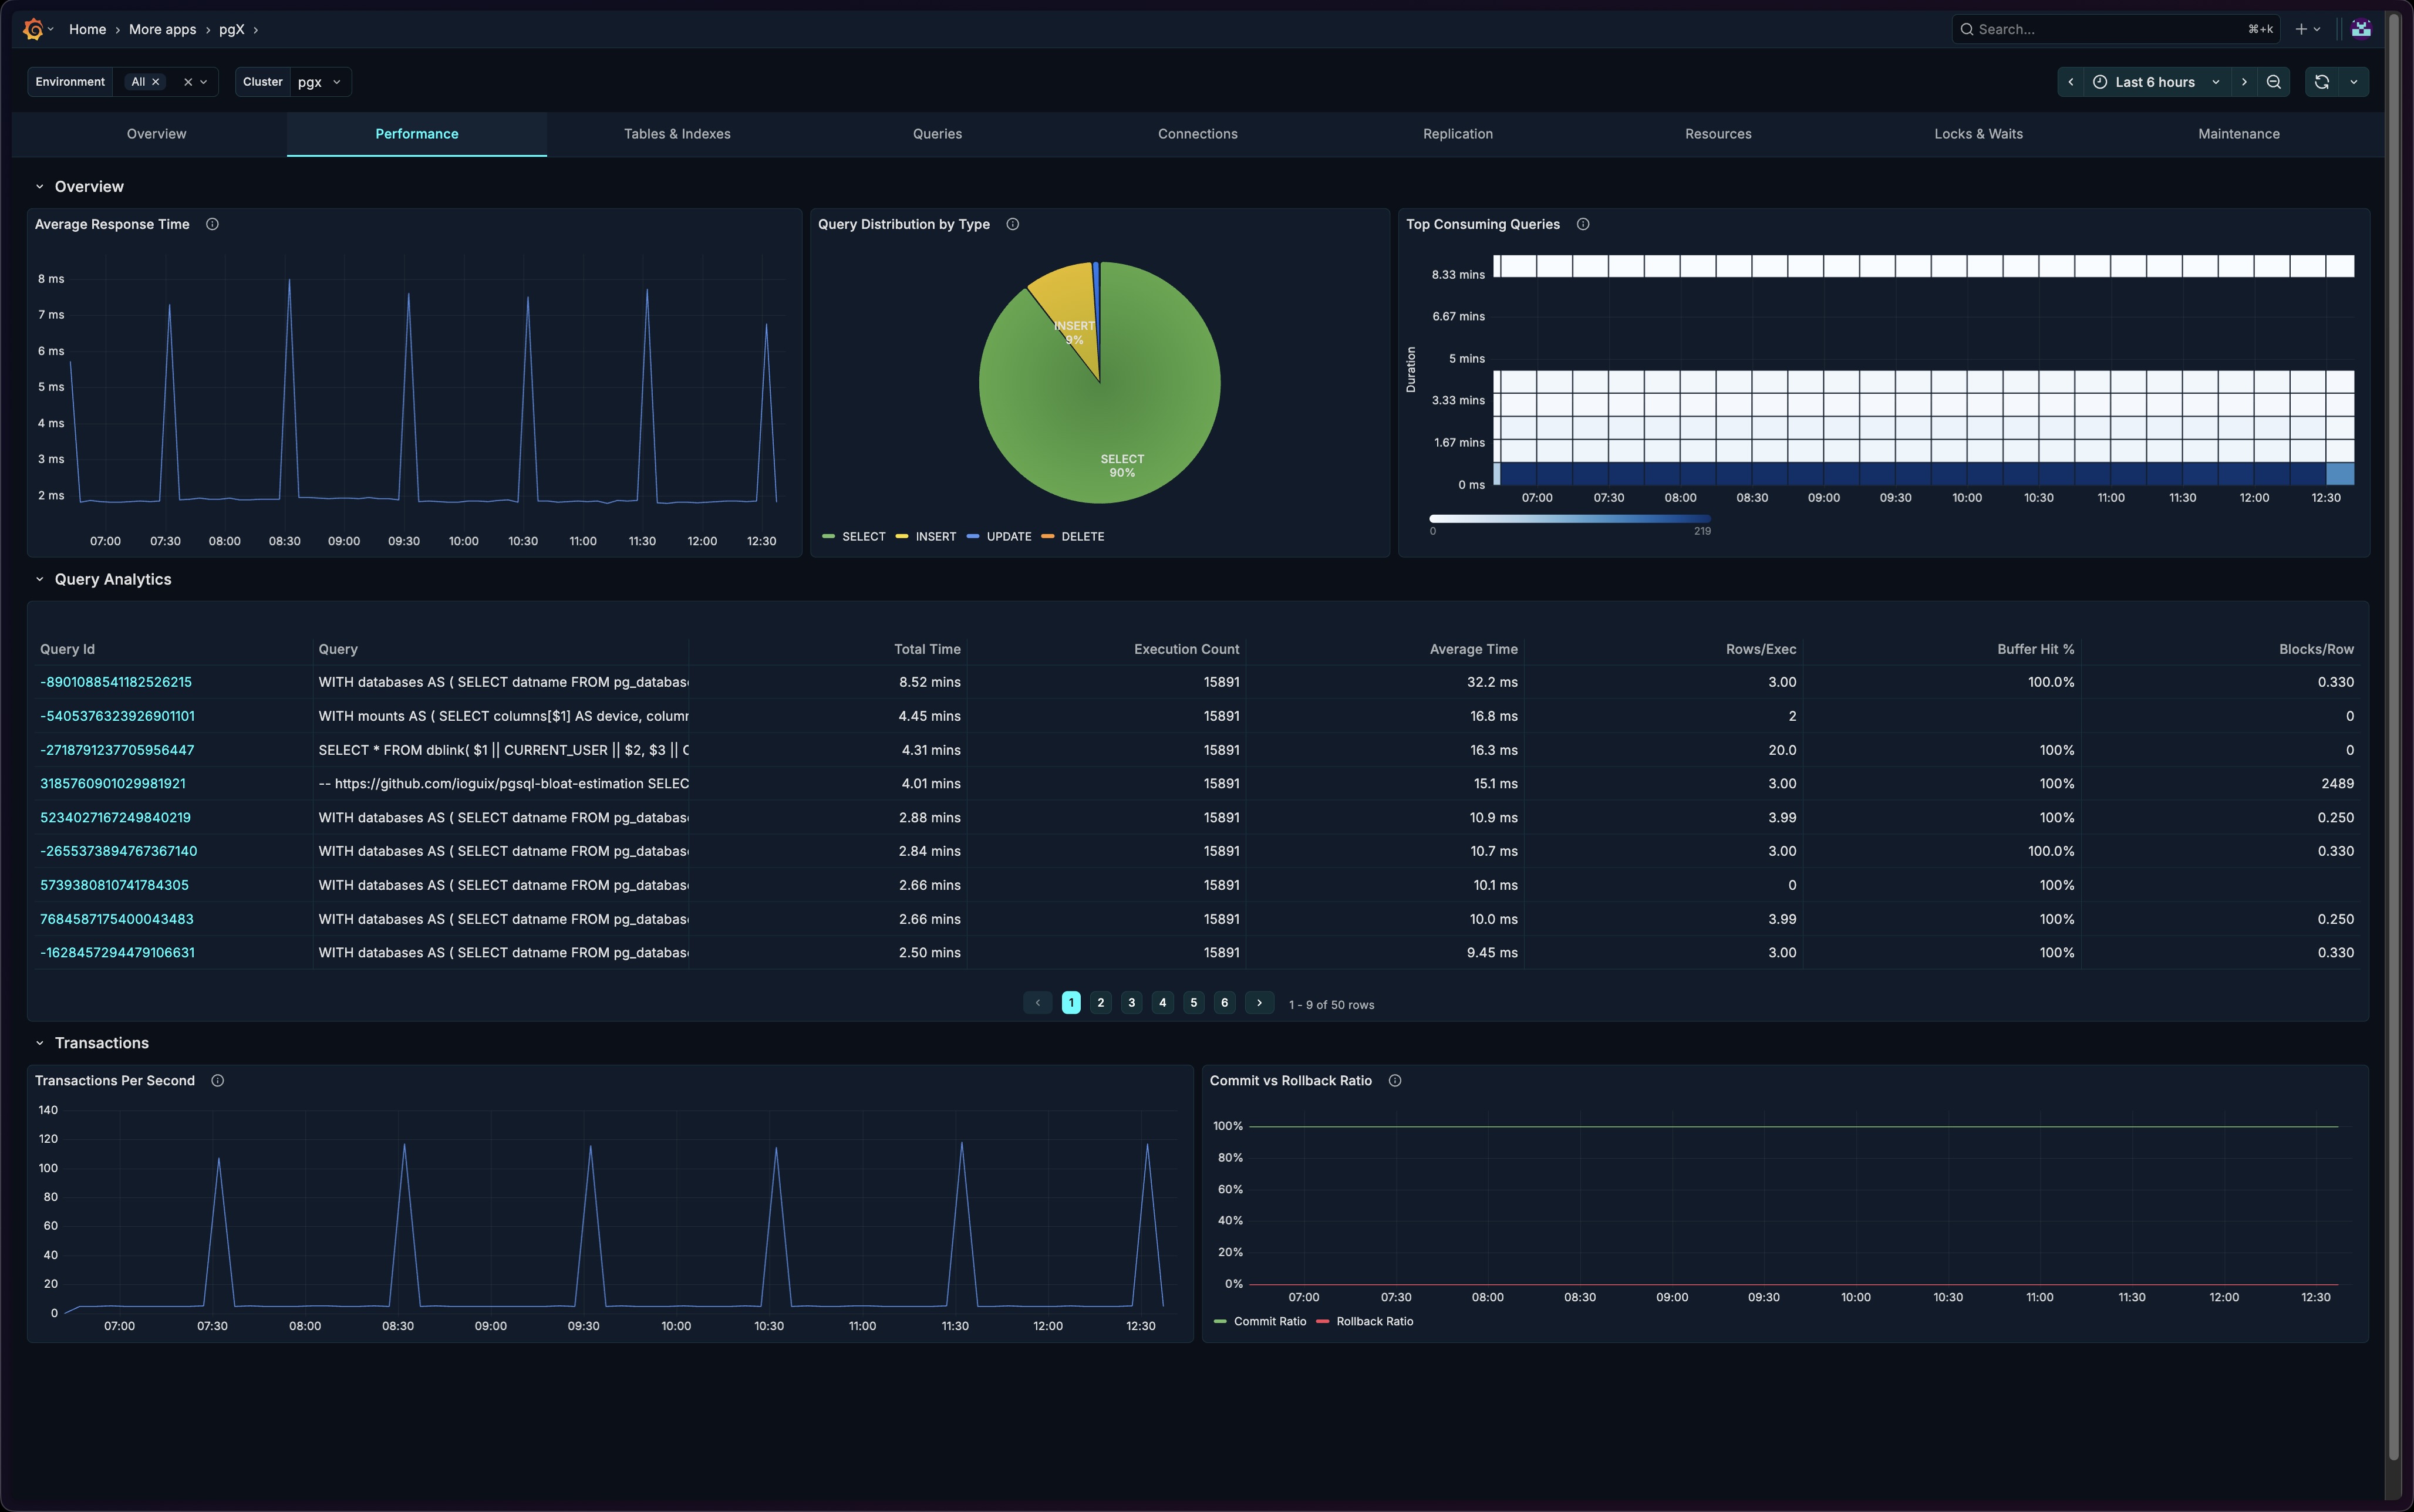Switch to the Tables & Indexes tab
Screen dimensions: 2414x1512
tap(677, 134)
